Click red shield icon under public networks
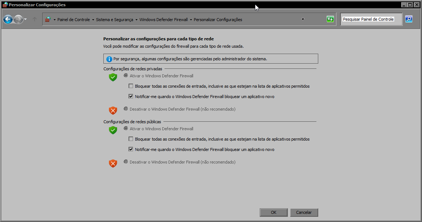422x222 pixels. (x=113, y=164)
